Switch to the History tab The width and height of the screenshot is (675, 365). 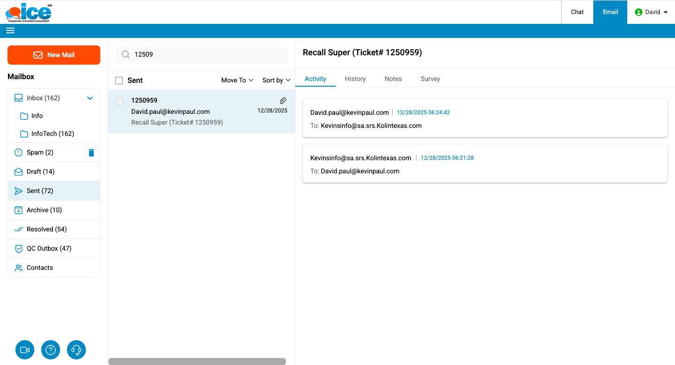pyautogui.click(x=355, y=79)
